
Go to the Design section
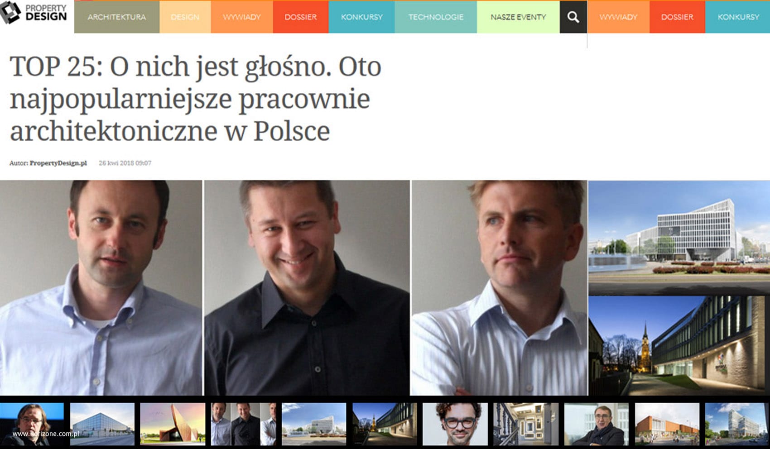[185, 17]
